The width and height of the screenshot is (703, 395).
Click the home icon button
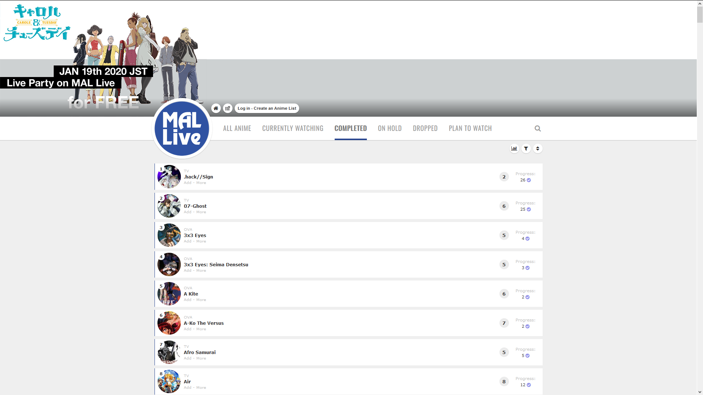coord(216,108)
